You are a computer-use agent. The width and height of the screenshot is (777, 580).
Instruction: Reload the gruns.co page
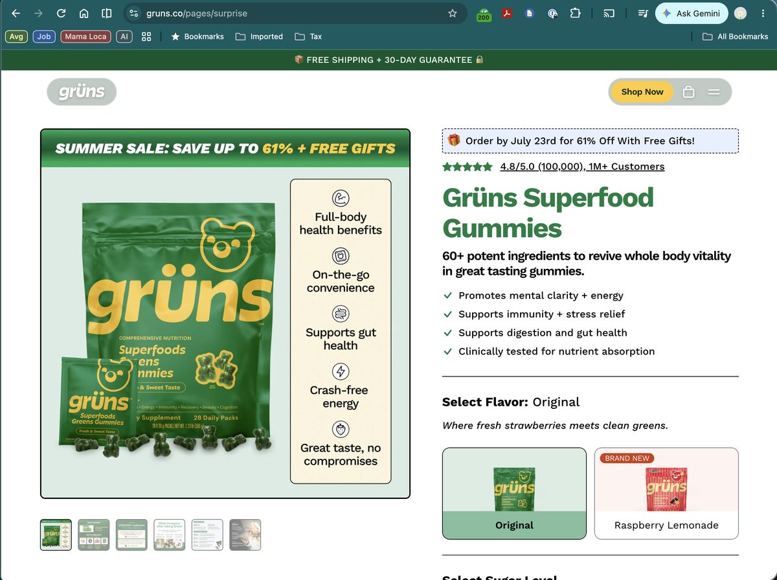(62, 13)
